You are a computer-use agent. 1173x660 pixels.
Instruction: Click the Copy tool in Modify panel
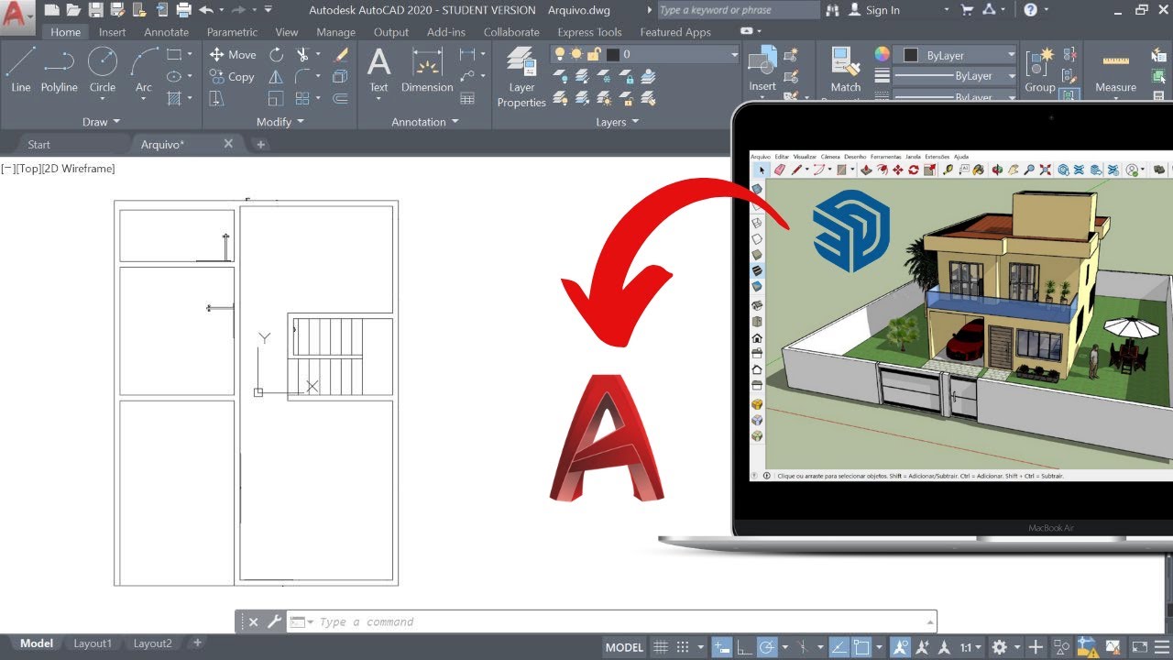click(232, 77)
